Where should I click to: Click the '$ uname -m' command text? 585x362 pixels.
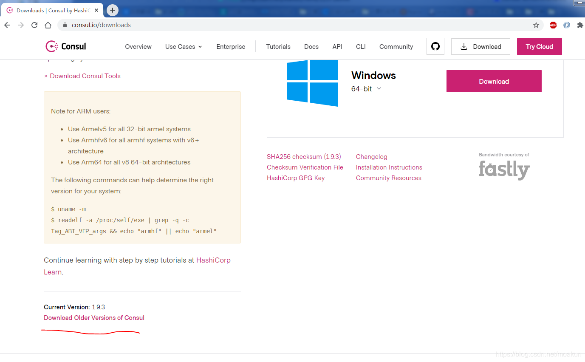click(x=68, y=209)
